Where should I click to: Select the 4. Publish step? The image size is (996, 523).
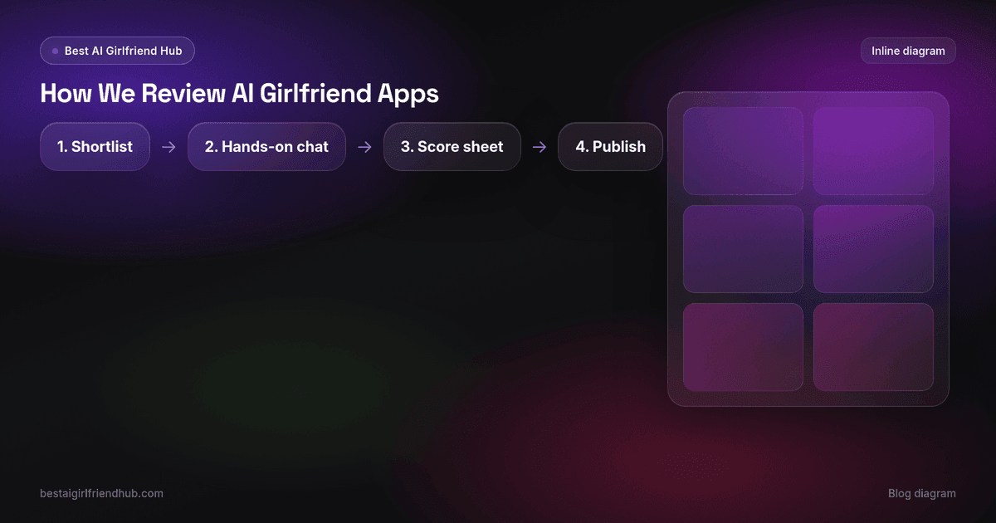click(611, 147)
